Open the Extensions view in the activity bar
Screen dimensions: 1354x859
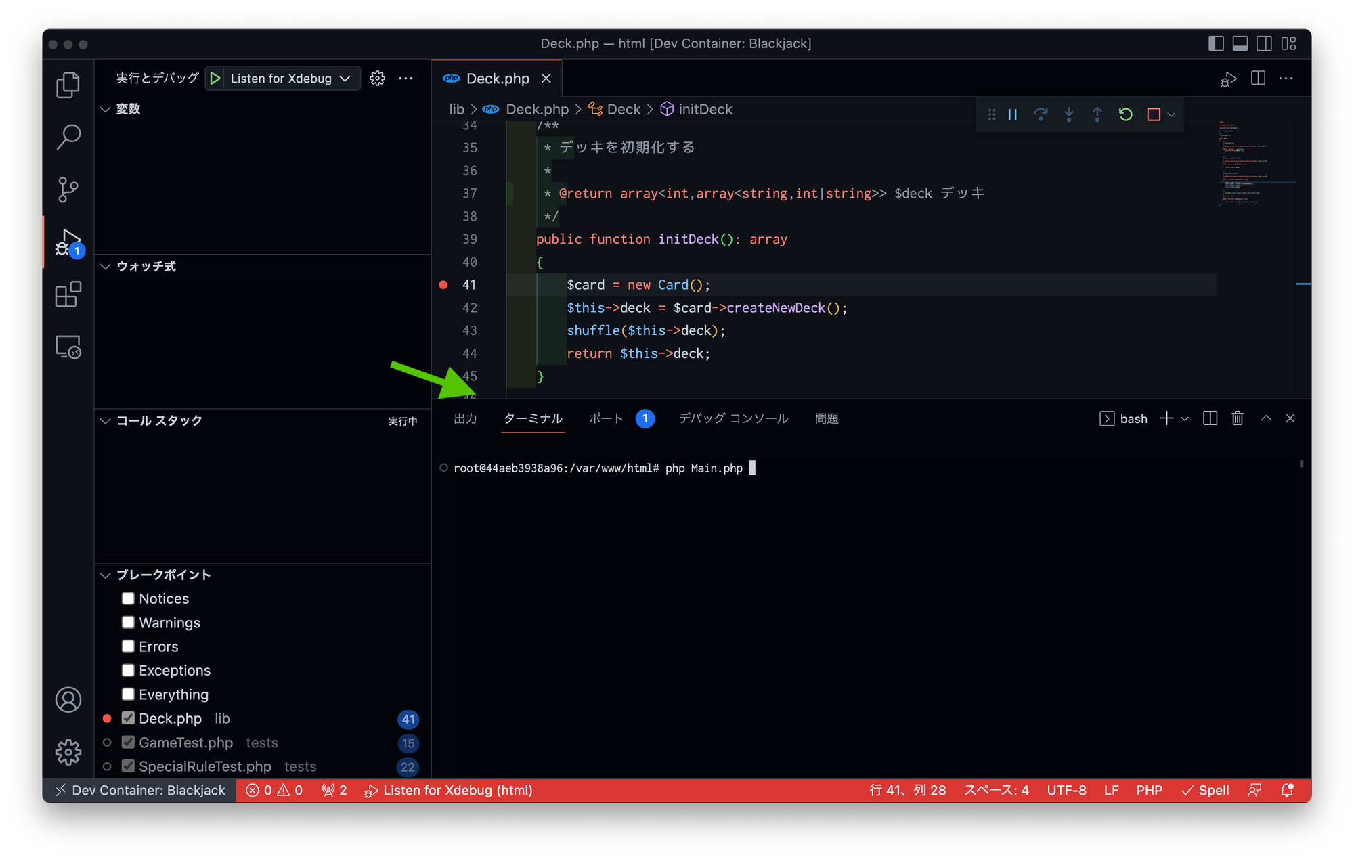(x=68, y=294)
